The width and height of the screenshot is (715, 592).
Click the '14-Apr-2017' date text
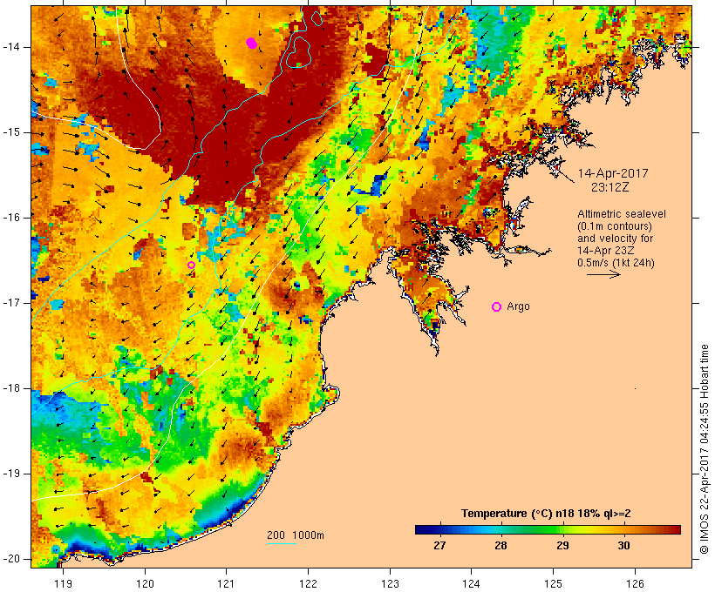coord(613,173)
